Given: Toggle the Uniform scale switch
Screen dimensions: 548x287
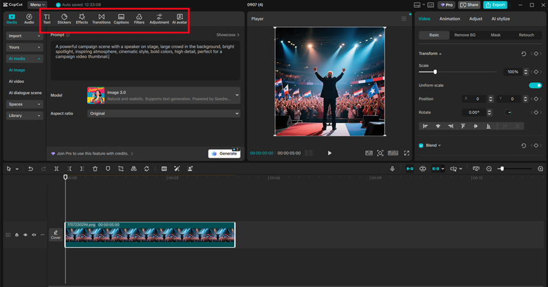Looking at the screenshot, I should pos(535,86).
